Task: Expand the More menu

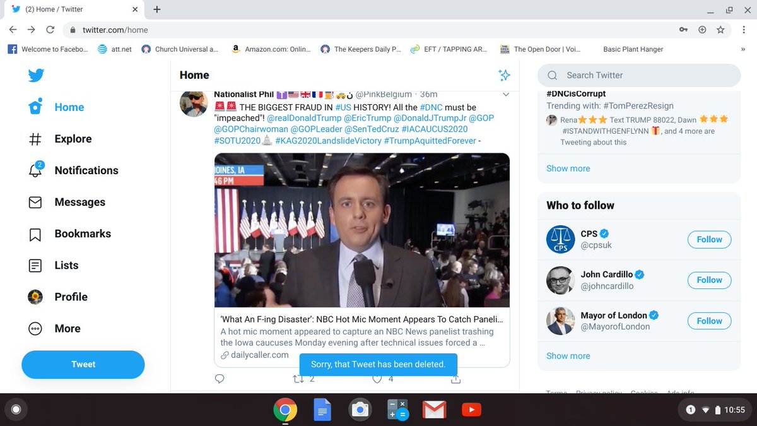Action: click(54, 328)
